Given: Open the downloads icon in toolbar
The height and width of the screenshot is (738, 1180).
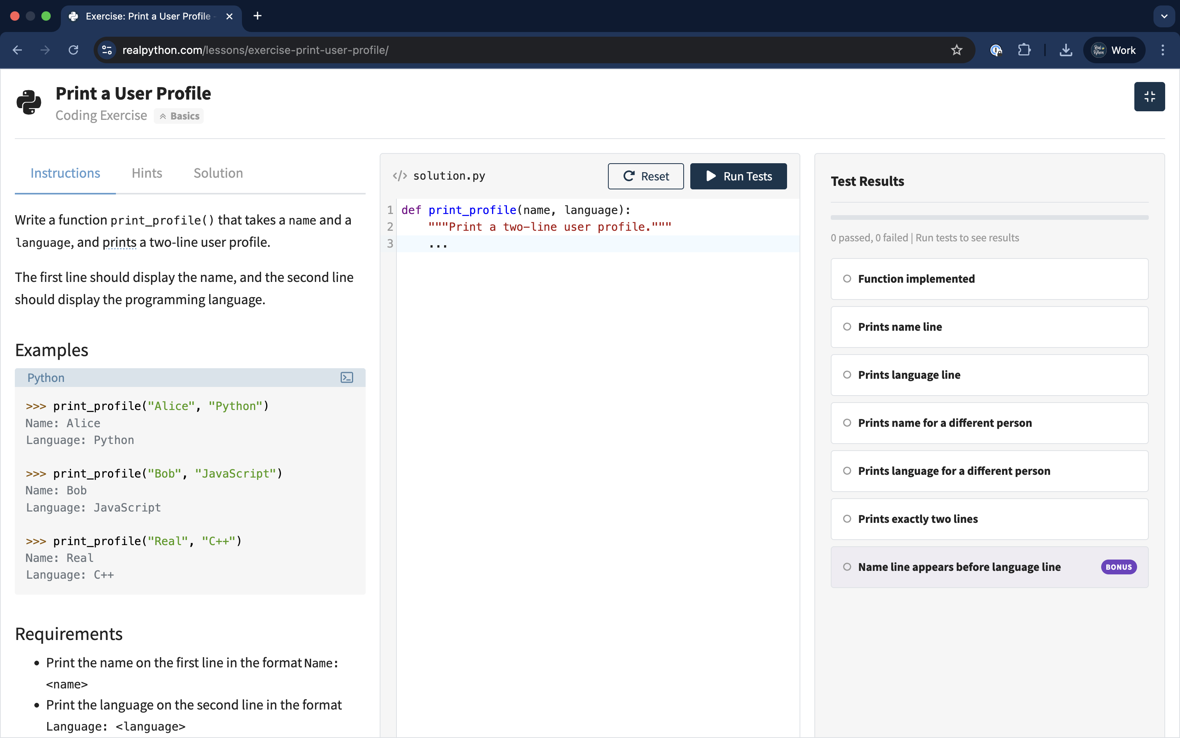Looking at the screenshot, I should 1066,50.
